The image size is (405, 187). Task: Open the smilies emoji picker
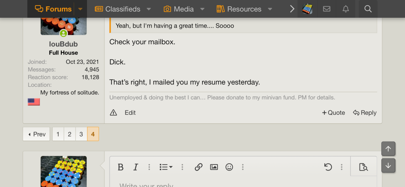click(229, 167)
